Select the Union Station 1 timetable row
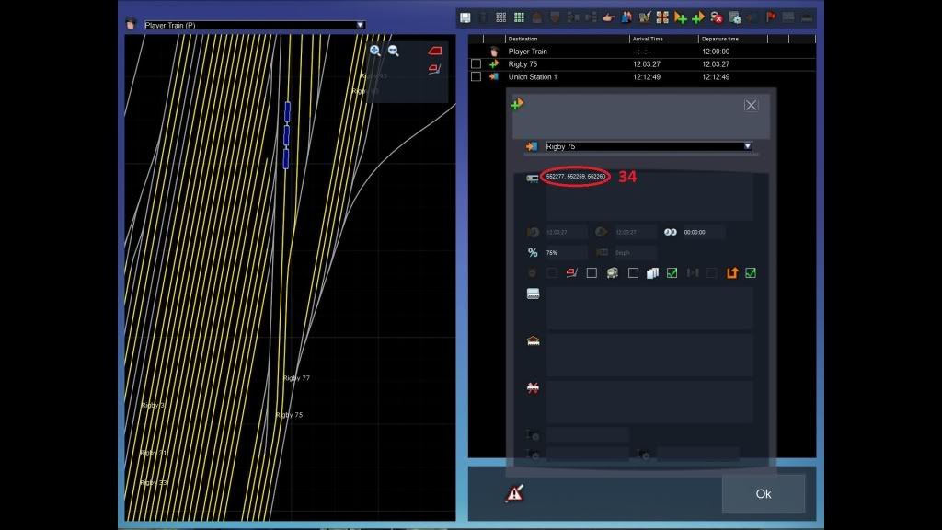The width and height of the screenshot is (942, 530). click(641, 77)
